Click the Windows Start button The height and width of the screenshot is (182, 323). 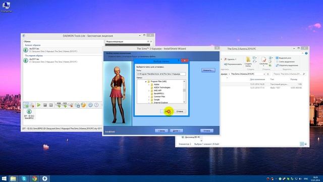point(4,178)
